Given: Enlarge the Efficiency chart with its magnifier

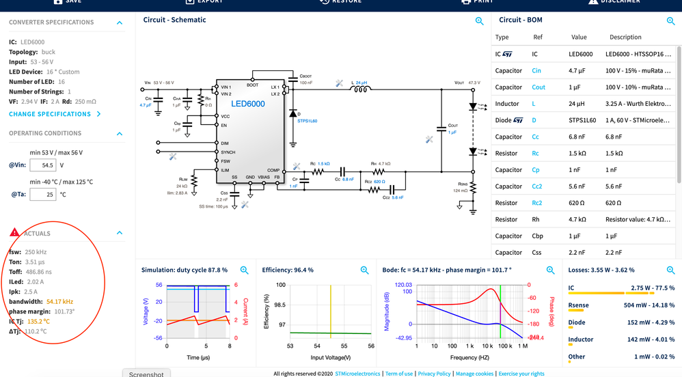Looking at the screenshot, I should [x=364, y=270].
